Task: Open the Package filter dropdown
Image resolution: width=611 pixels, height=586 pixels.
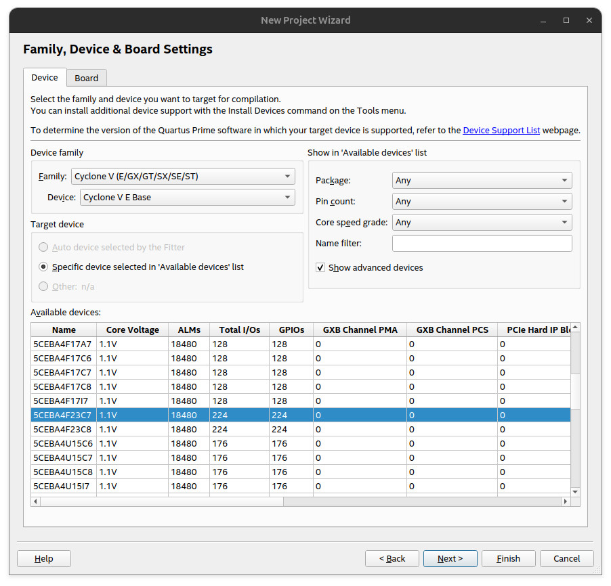Action: [482, 181]
